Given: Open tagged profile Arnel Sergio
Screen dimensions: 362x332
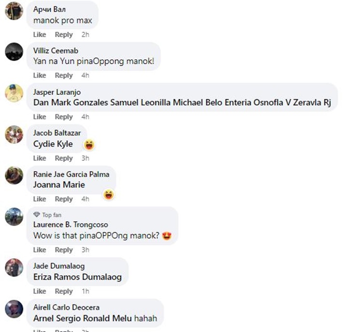Looking at the screenshot, I should [x=57, y=319].
